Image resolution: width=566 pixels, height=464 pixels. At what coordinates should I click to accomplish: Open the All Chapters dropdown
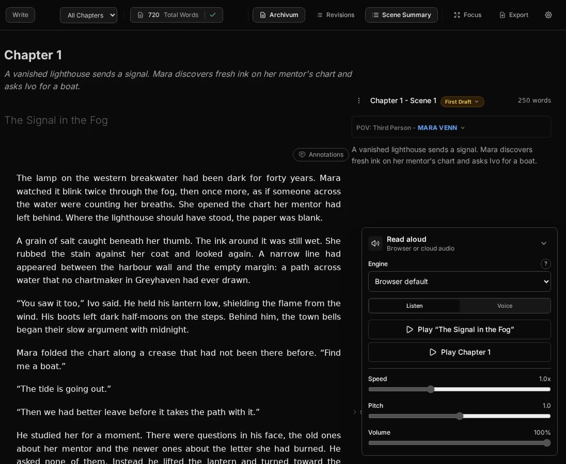(x=88, y=15)
